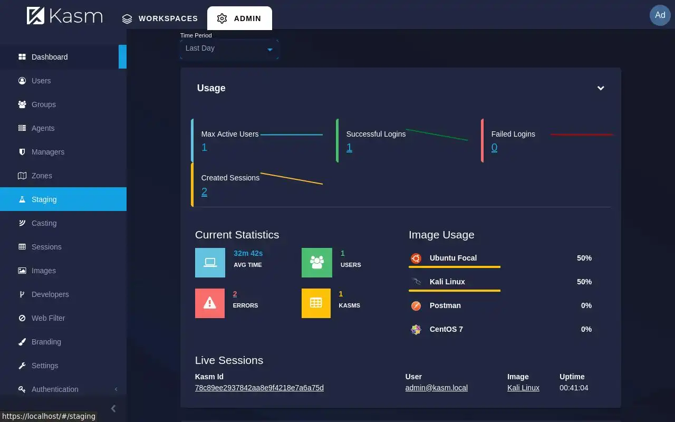Click the Agents server icon
675x422 pixels.
[x=22, y=128]
